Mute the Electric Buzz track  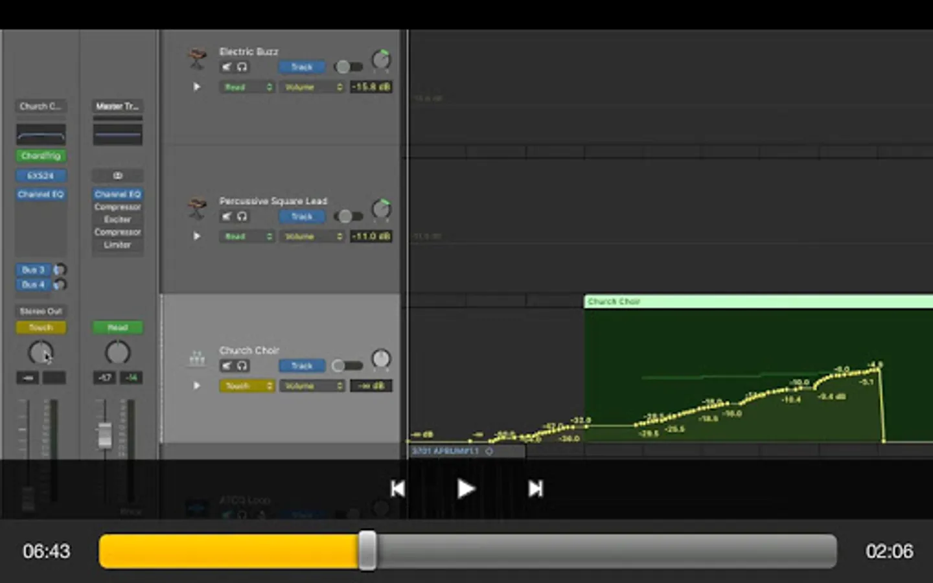(x=227, y=67)
